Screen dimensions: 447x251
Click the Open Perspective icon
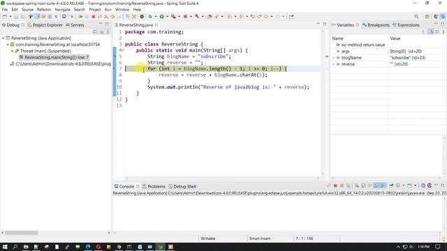(427, 17)
